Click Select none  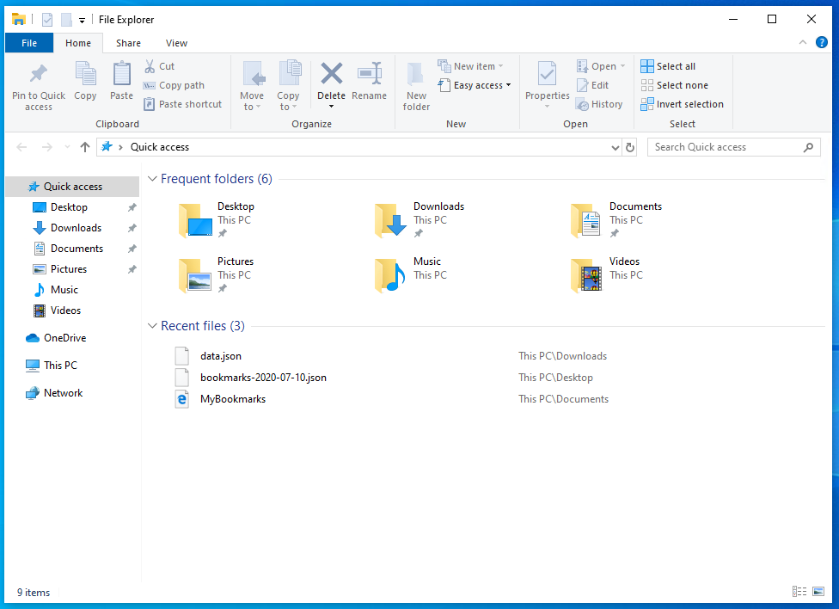click(674, 85)
